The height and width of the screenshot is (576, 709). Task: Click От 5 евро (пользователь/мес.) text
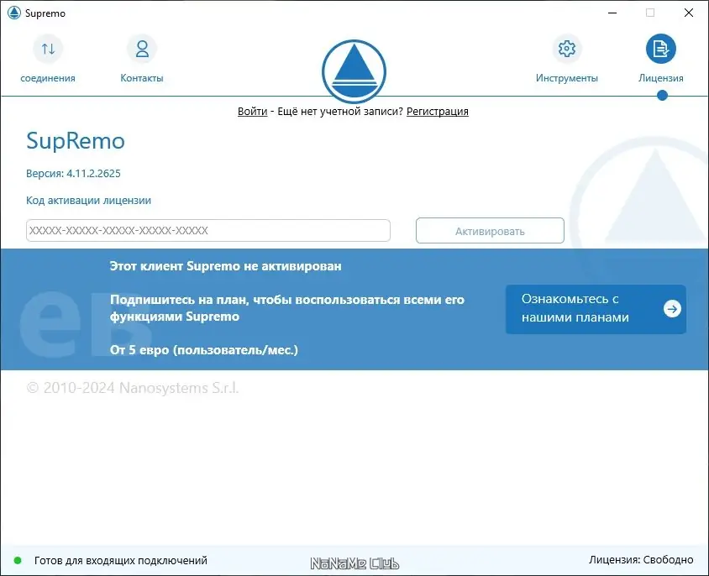click(204, 350)
